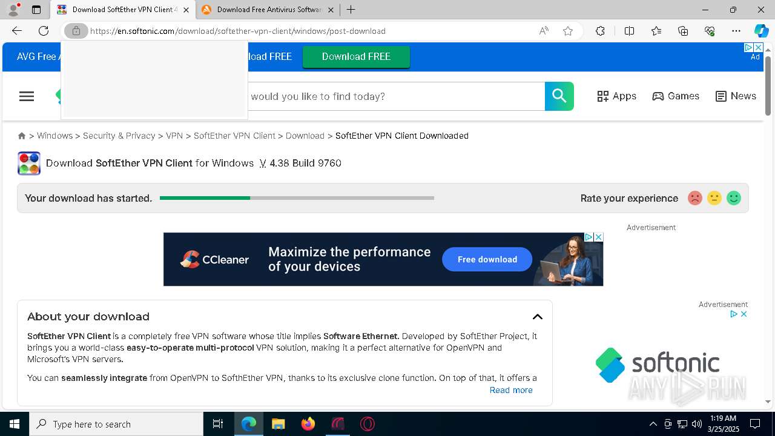Click the SoftEther VPN Client app icon
775x436 pixels.
click(29, 163)
